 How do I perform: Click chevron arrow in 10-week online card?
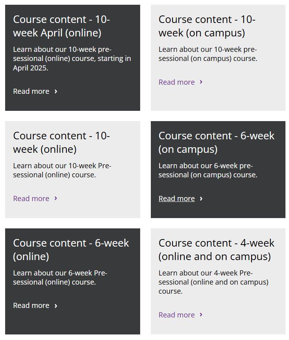(x=56, y=198)
